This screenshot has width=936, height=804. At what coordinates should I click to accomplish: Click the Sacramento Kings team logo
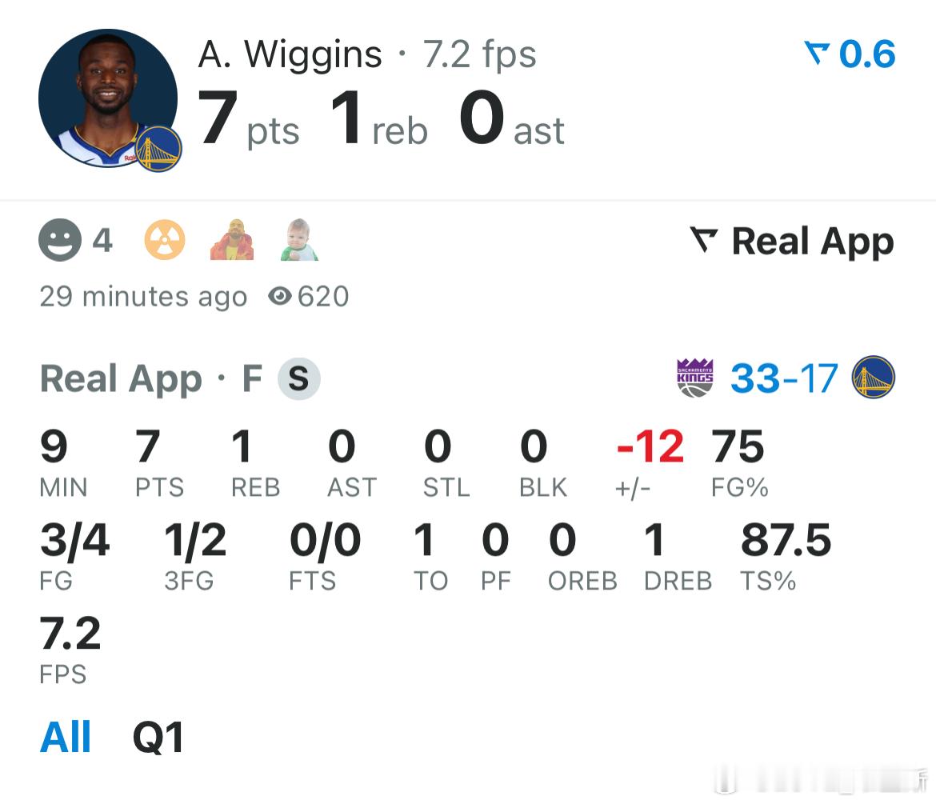tap(694, 378)
